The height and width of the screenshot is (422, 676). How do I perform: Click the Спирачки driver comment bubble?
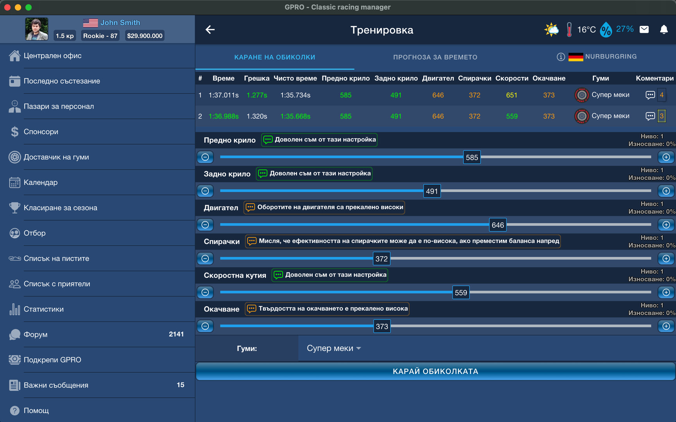403,241
